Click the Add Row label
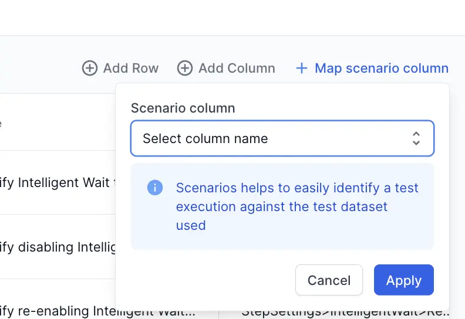465x319 pixels. pyautogui.click(x=131, y=68)
